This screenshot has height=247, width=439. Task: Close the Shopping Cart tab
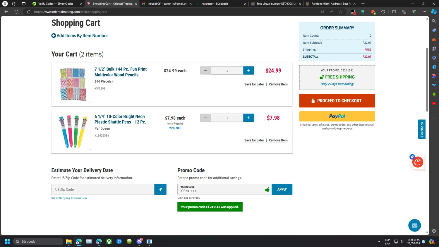click(x=136, y=4)
